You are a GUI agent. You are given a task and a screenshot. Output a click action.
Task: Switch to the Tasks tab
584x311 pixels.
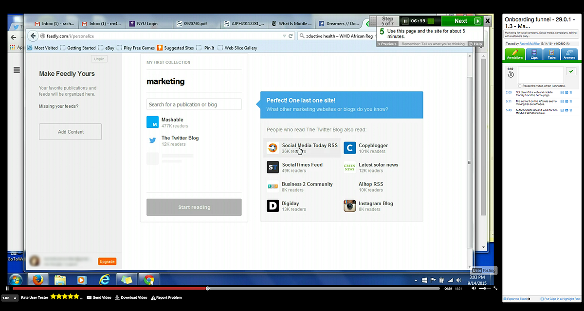(x=551, y=54)
